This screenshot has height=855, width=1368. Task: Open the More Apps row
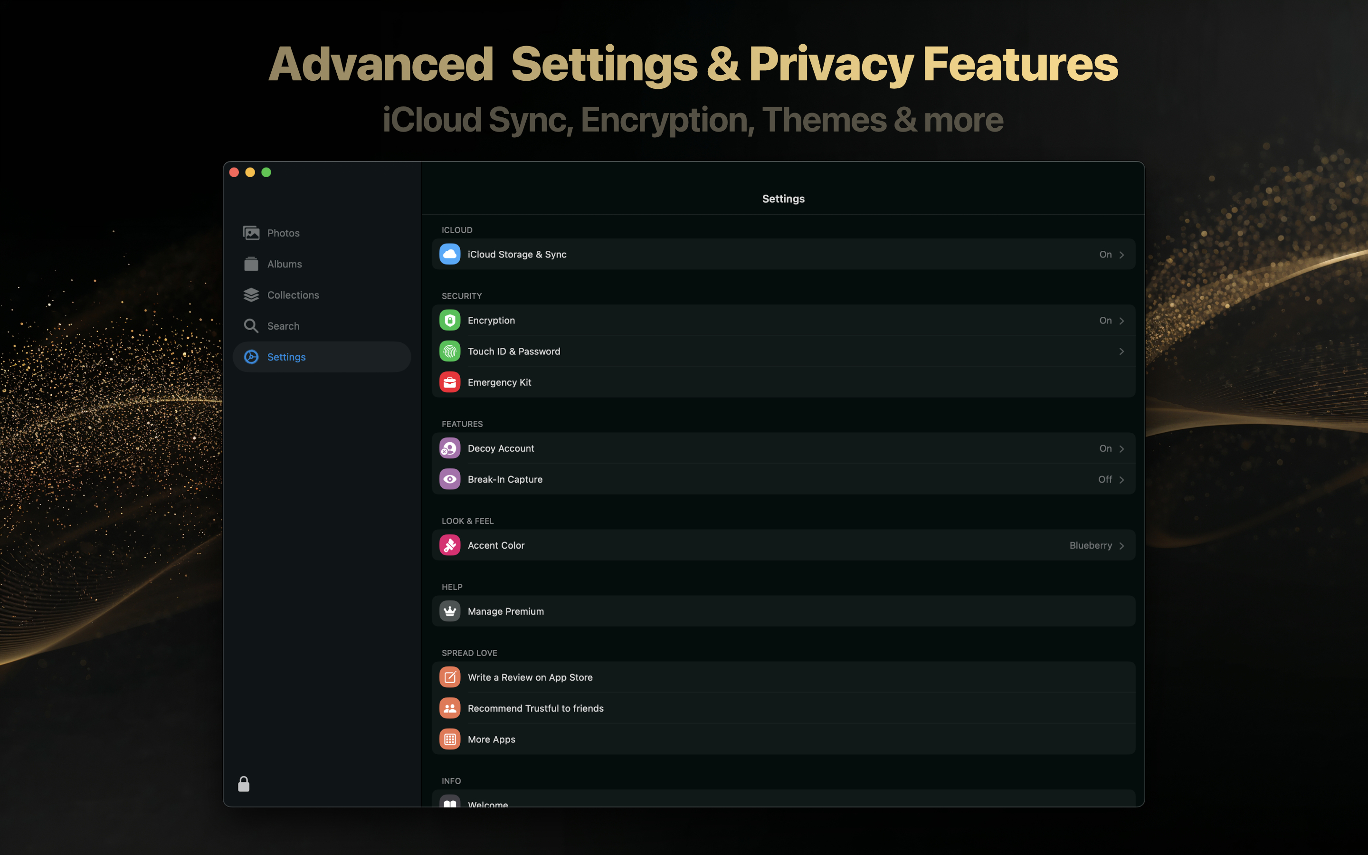coord(783,740)
